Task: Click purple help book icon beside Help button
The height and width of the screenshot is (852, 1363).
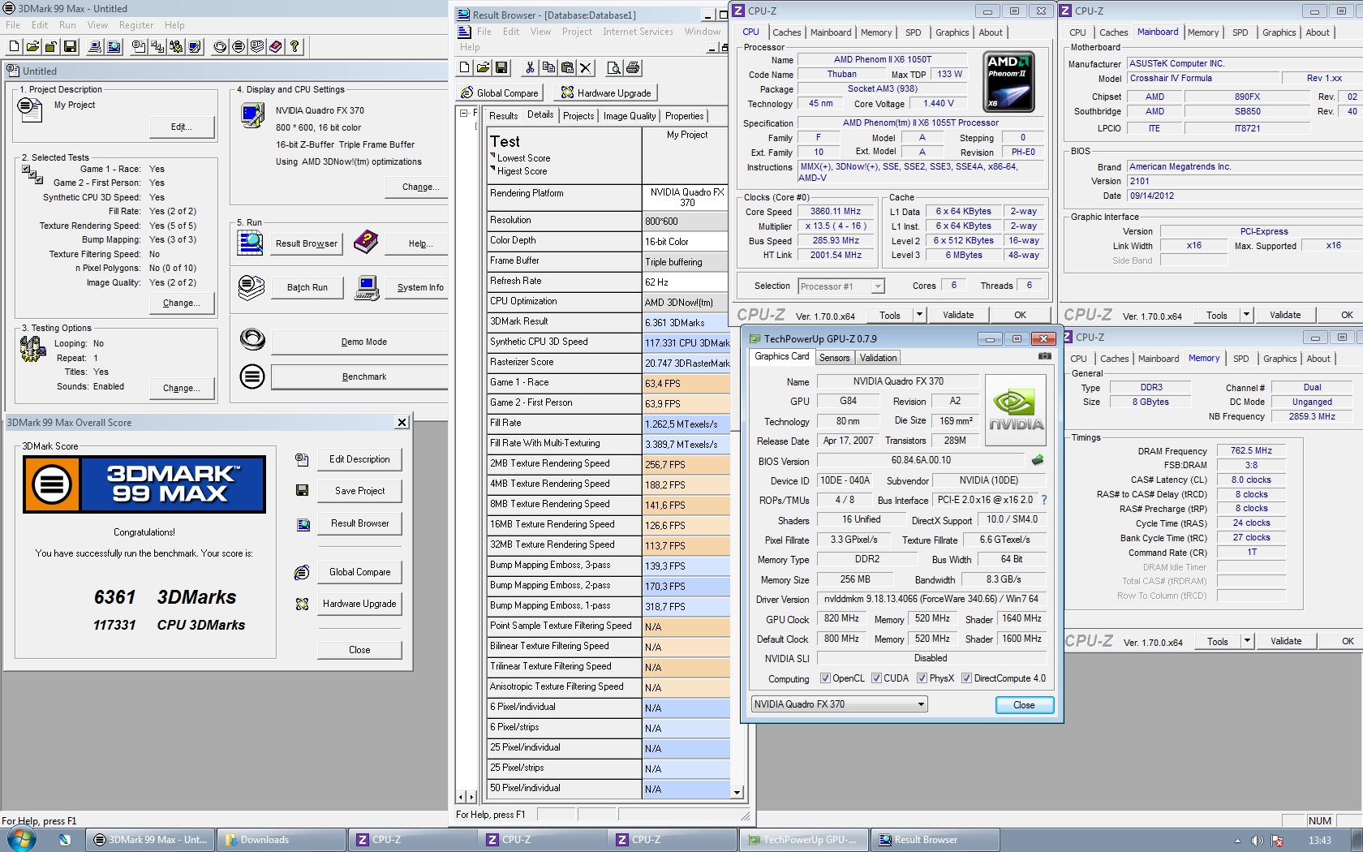Action: coord(366,242)
